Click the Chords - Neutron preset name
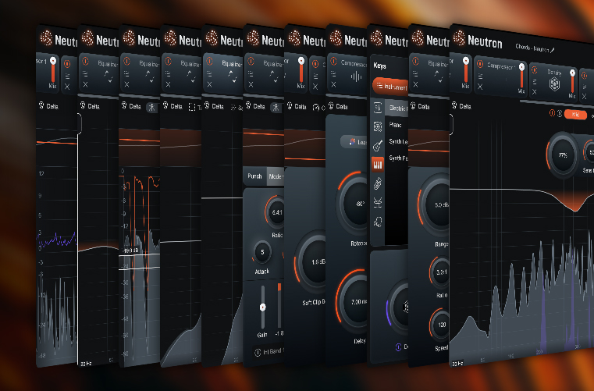This screenshot has width=594, height=391. point(532,48)
